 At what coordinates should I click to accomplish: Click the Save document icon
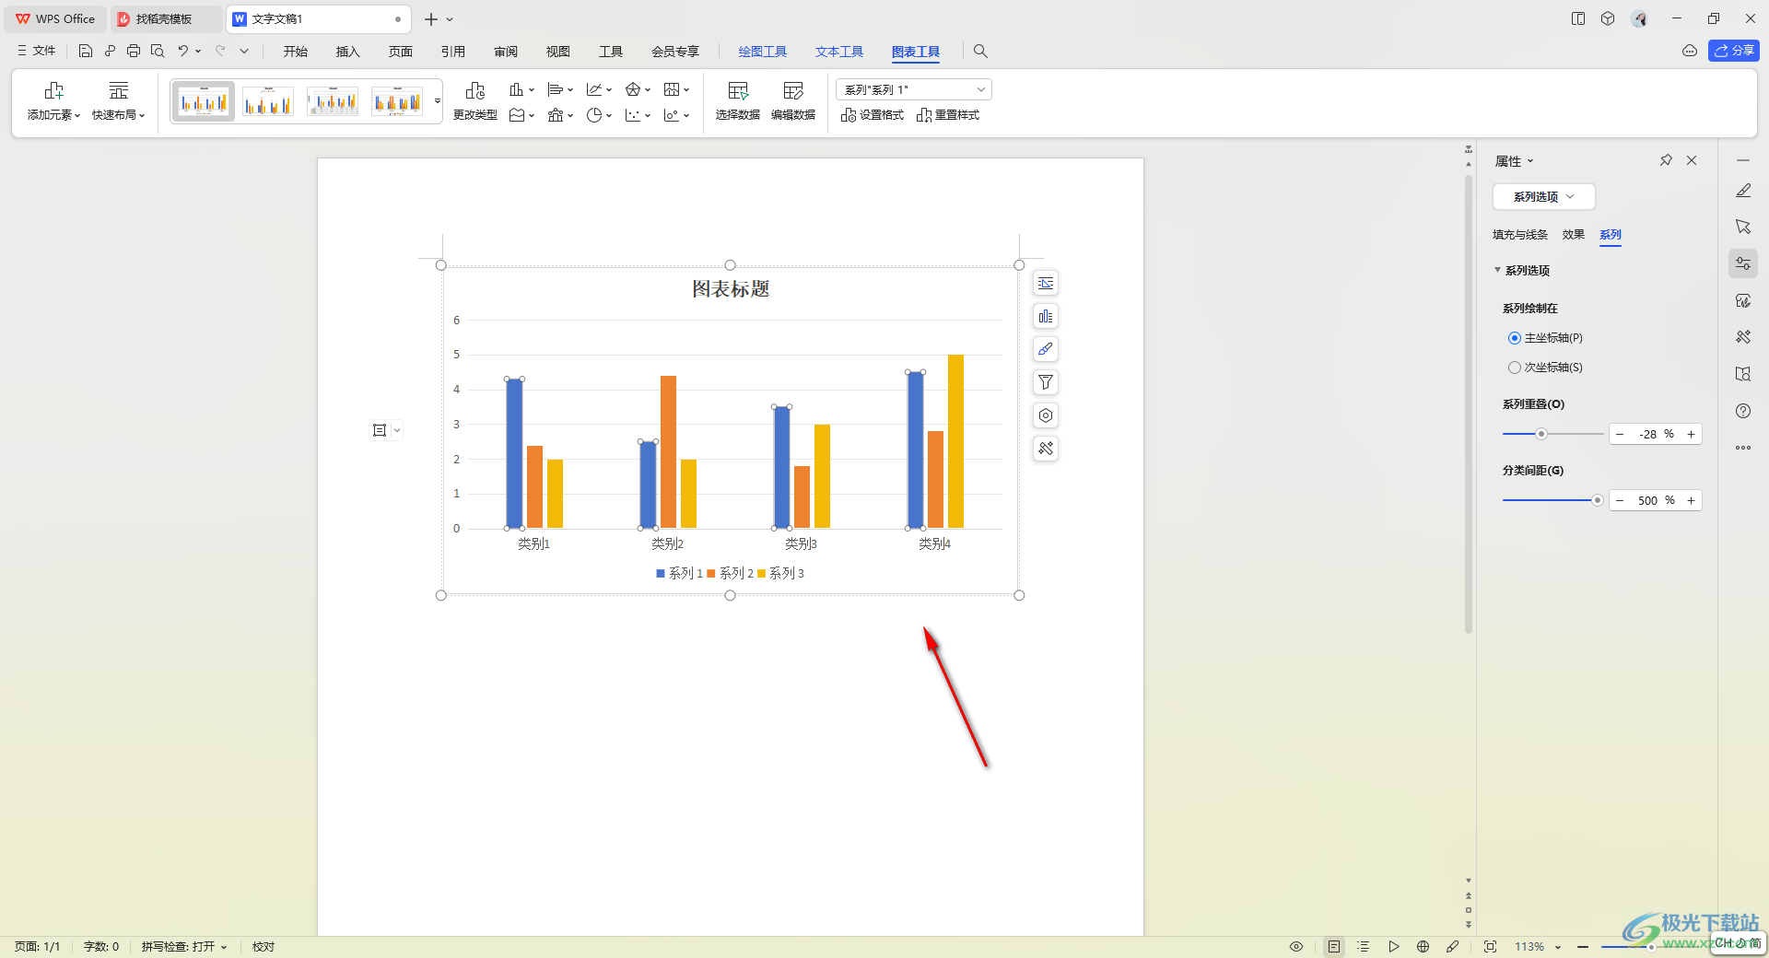coord(85,52)
